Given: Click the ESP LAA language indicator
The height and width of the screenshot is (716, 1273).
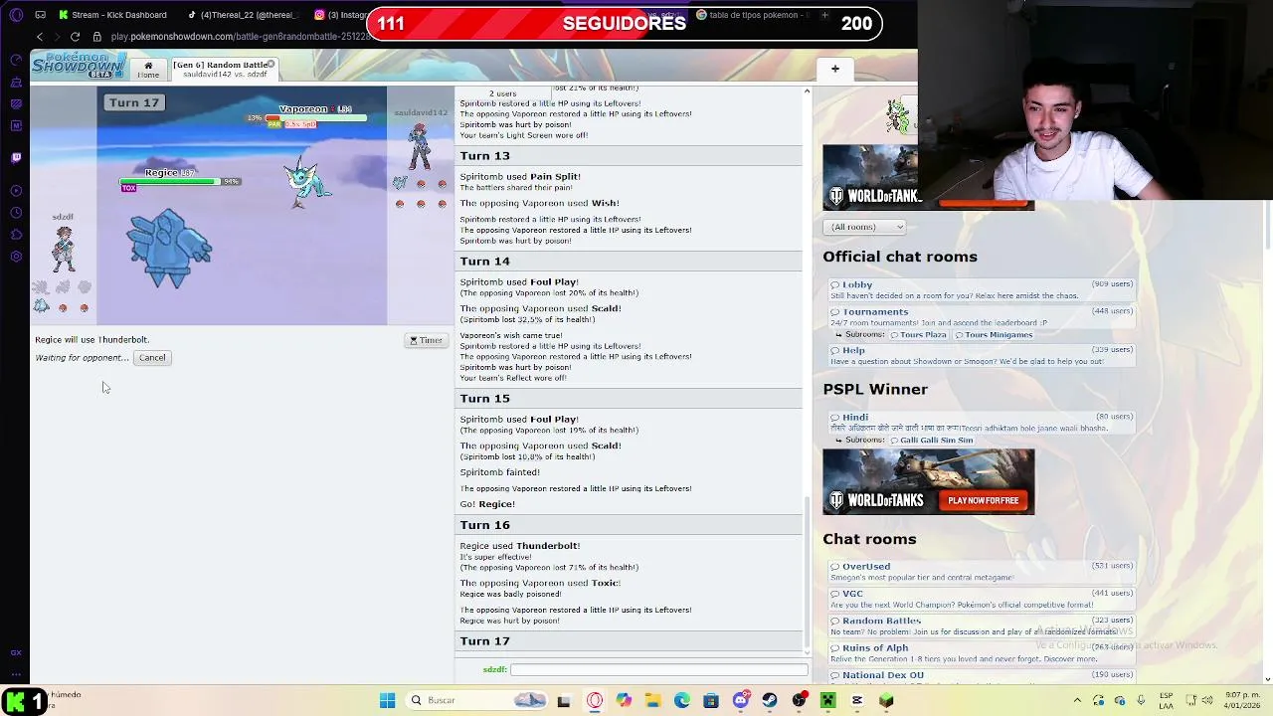Looking at the screenshot, I should pos(1166,700).
